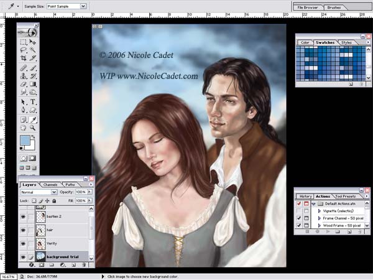The height and width of the screenshot is (280, 373).
Task: Switch to the Tool Presets tab
Action: 346,197
